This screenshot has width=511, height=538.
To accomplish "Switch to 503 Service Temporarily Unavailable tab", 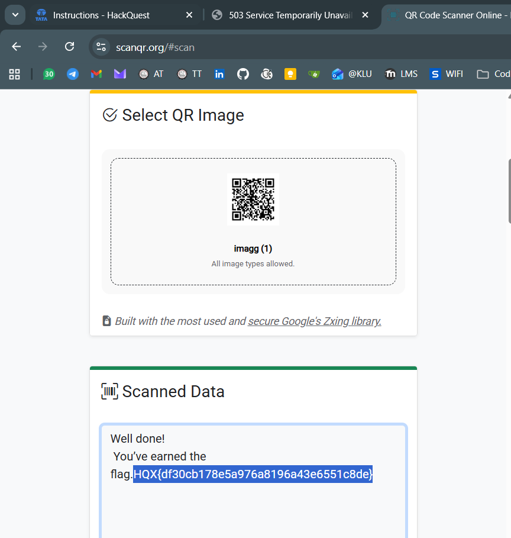I will tap(283, 15).
